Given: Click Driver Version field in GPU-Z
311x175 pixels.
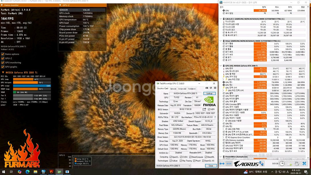Looking at the screenshot, I should pyautogui.click(x=192, y=137).
